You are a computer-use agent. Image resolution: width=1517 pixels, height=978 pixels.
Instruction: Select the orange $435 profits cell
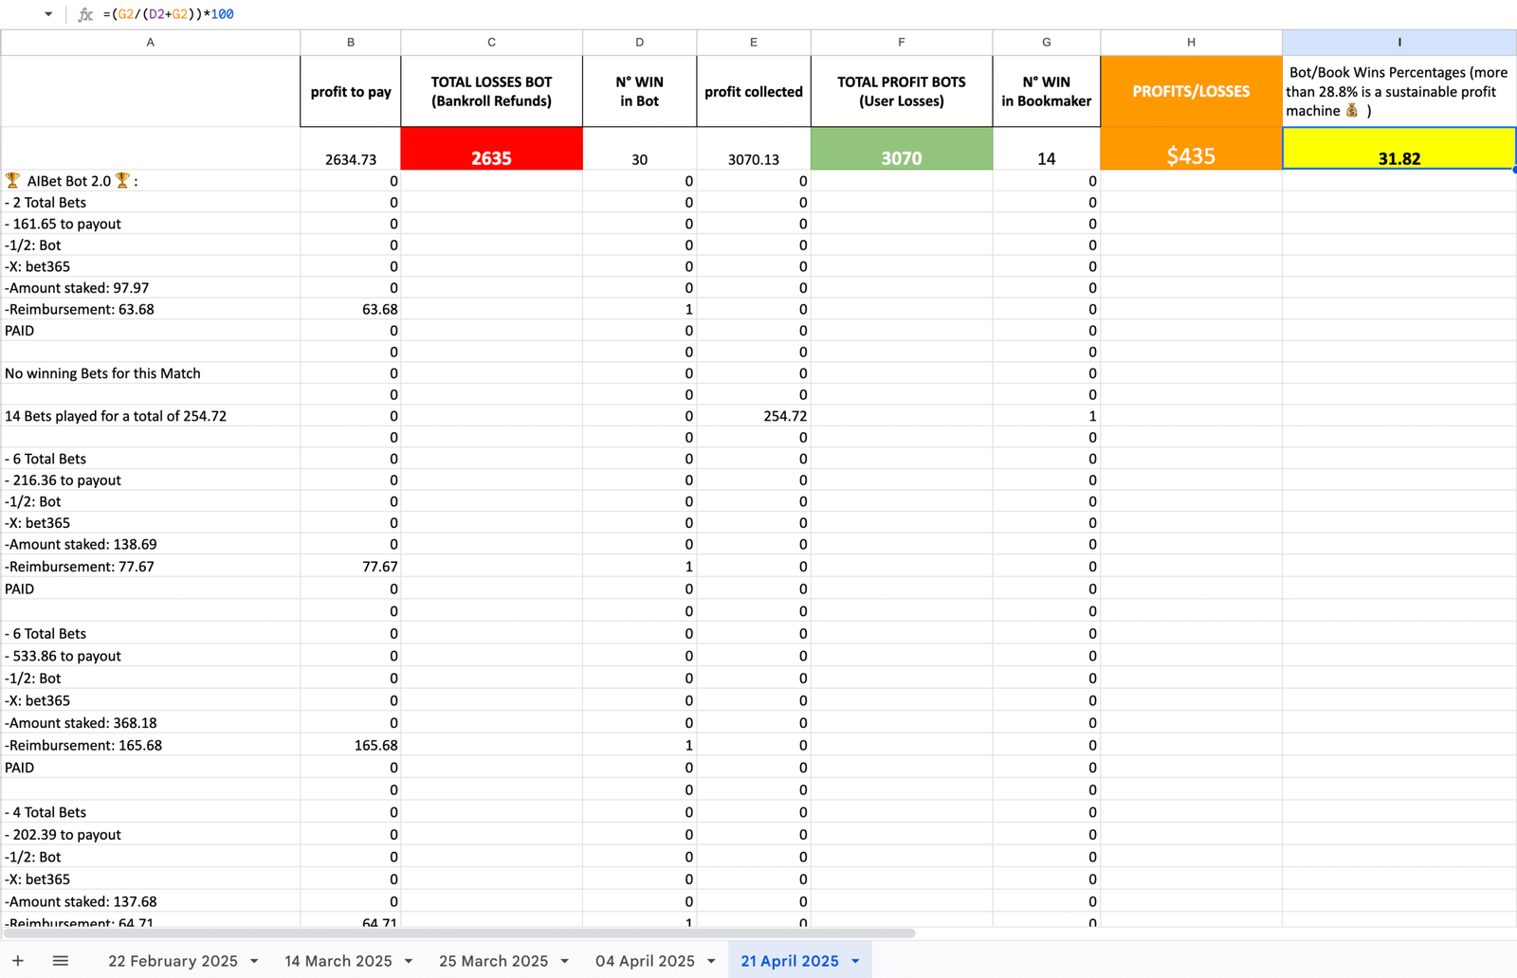(1191, 149)
